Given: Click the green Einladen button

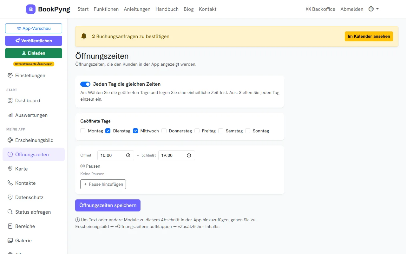Looking at the screenshot, I should [x=34, y=53].
